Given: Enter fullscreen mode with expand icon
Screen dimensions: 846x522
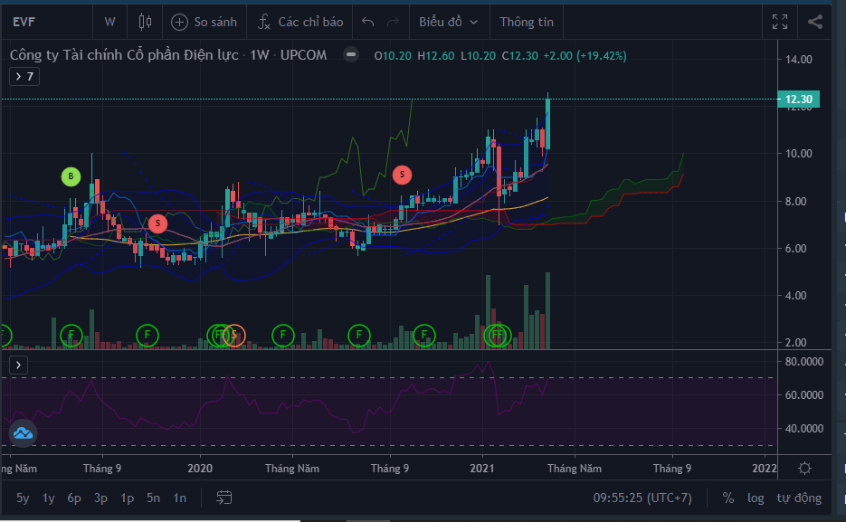Looking at the screenshot, I should tap(780, 22).
